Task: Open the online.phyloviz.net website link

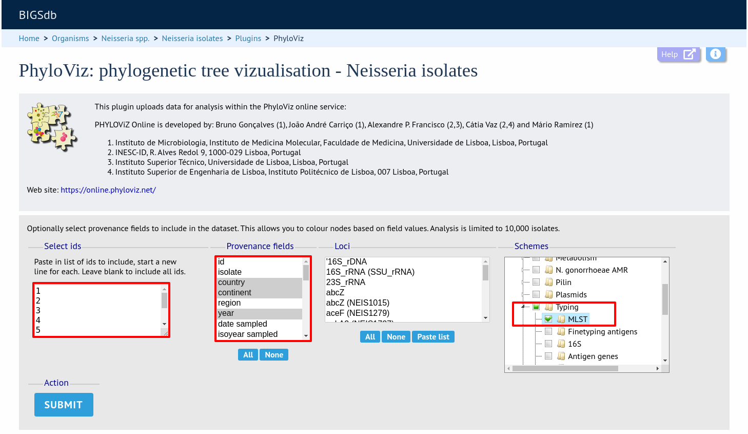Action: tap(108, 190)
